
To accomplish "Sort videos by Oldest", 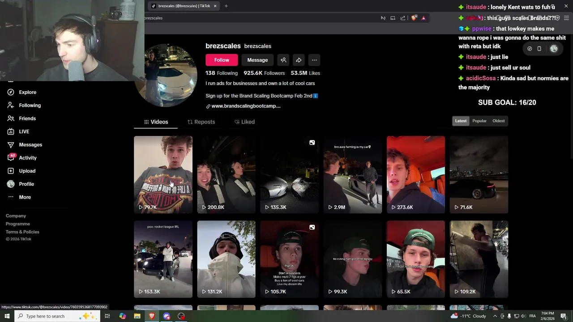I will point(498,121).
